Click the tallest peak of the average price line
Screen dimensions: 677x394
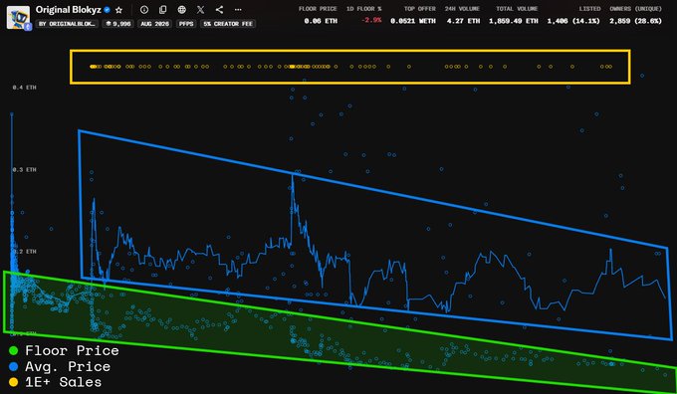point(293,176)
